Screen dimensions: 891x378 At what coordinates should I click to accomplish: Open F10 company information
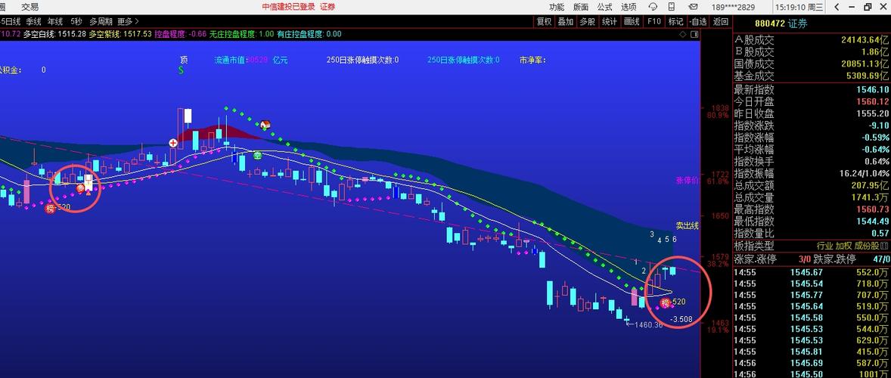[654, 22]
